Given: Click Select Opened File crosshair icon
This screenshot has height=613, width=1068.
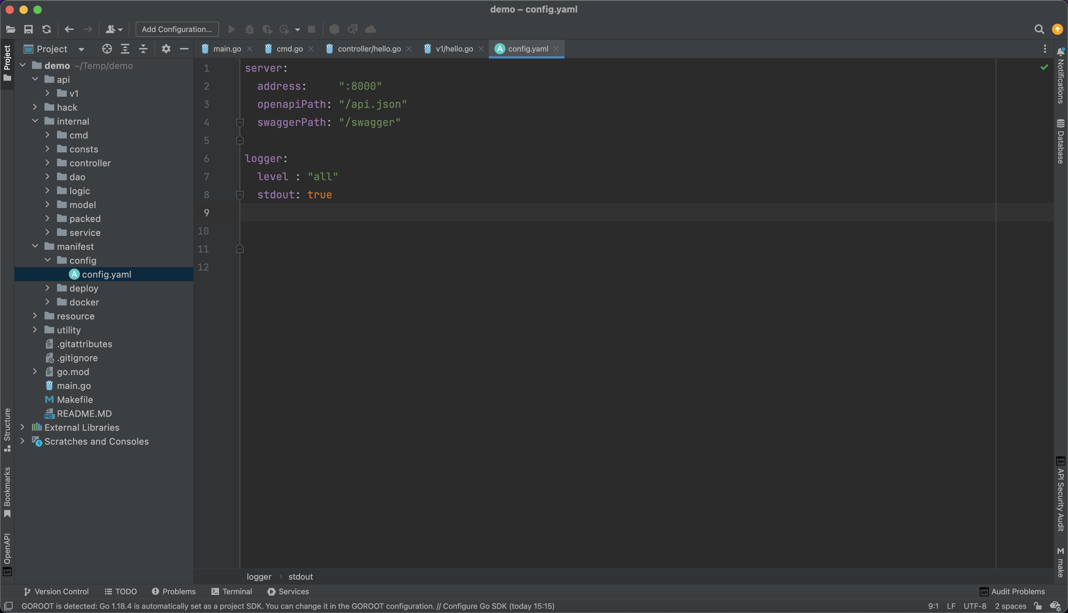Looking at the screenshot, I should (107, 49).
